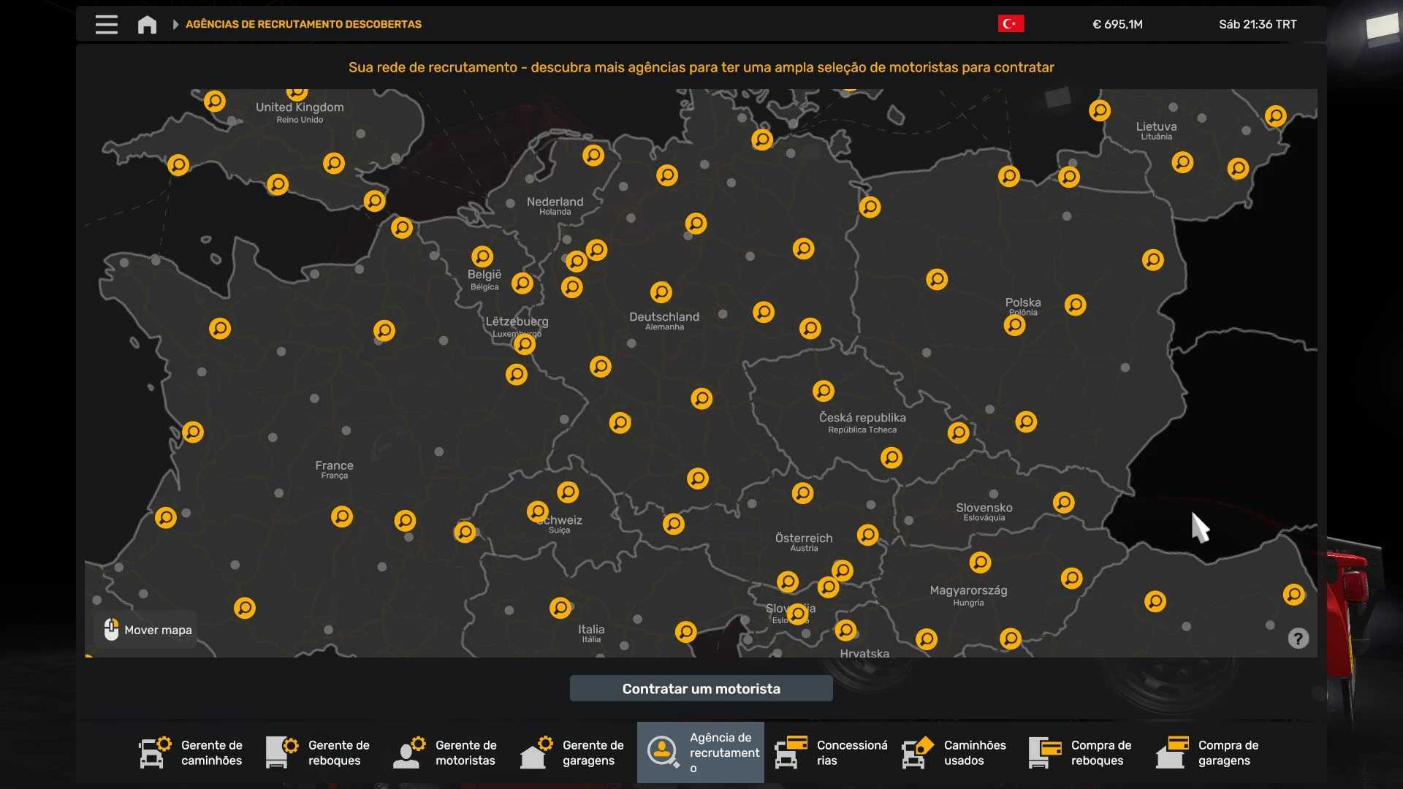The width and height of the screenshot is (1403, 789).
Task: Open Gerente de caminhões tab
Action: click(191, 752)
